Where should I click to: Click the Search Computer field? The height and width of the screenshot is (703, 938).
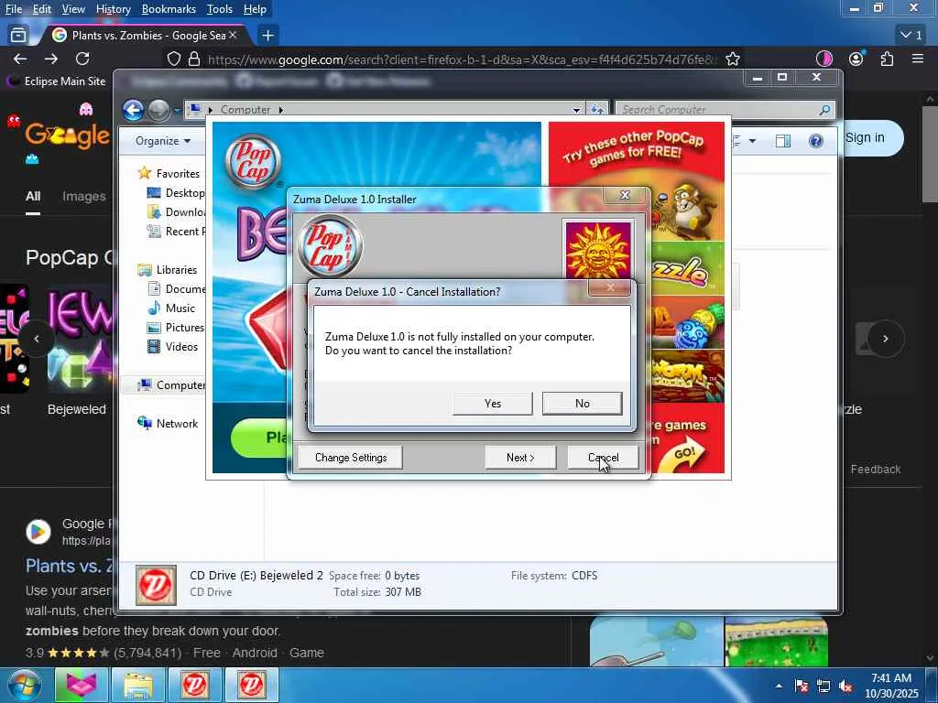click(725, 110)
